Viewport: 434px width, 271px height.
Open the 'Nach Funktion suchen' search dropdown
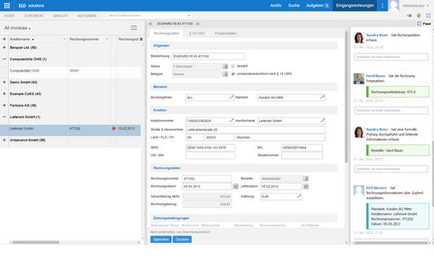coord(189,16)
